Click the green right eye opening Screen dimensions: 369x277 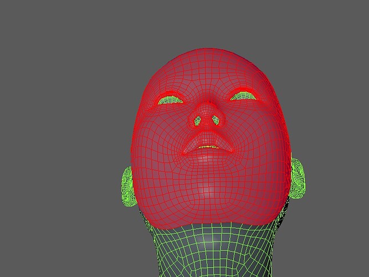244,96
